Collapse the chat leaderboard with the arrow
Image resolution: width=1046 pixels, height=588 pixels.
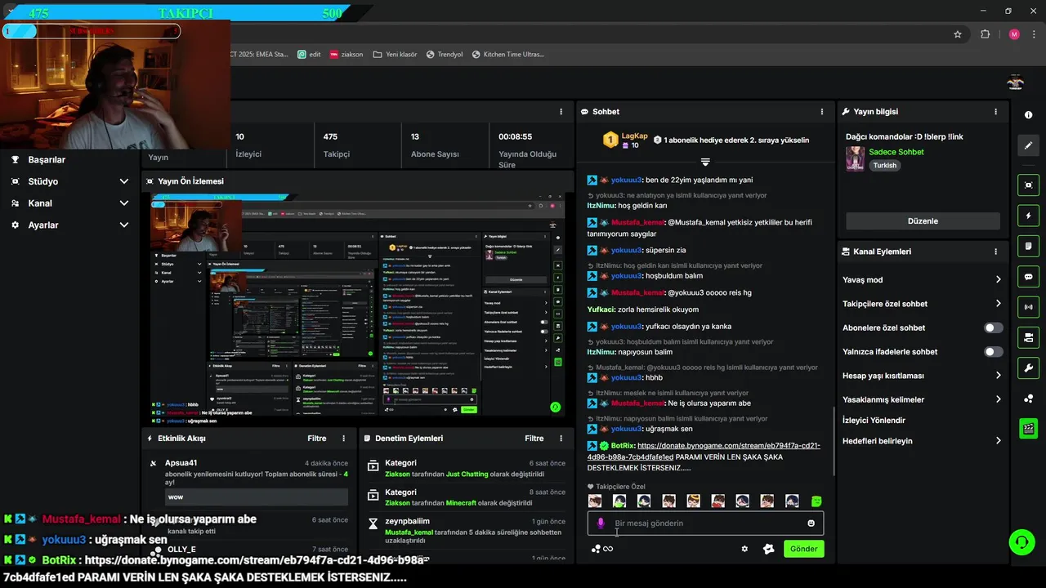(x=705, y=162)
